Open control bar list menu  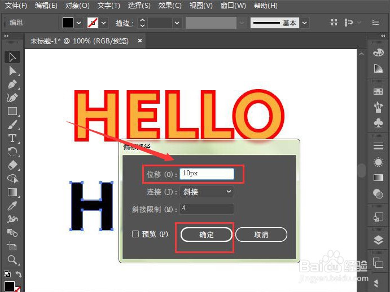pos(375,23)
